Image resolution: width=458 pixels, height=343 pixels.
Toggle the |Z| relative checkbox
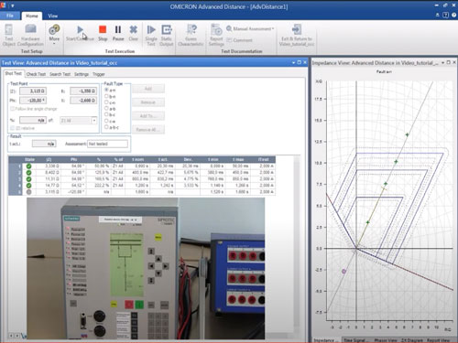[x=13, y=128]
